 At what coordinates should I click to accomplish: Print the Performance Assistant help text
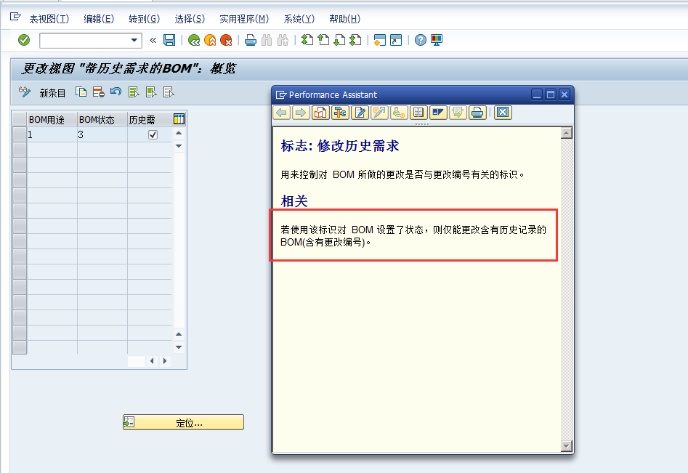477,113
